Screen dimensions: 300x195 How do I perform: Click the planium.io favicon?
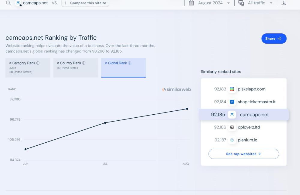coord(232,140)
